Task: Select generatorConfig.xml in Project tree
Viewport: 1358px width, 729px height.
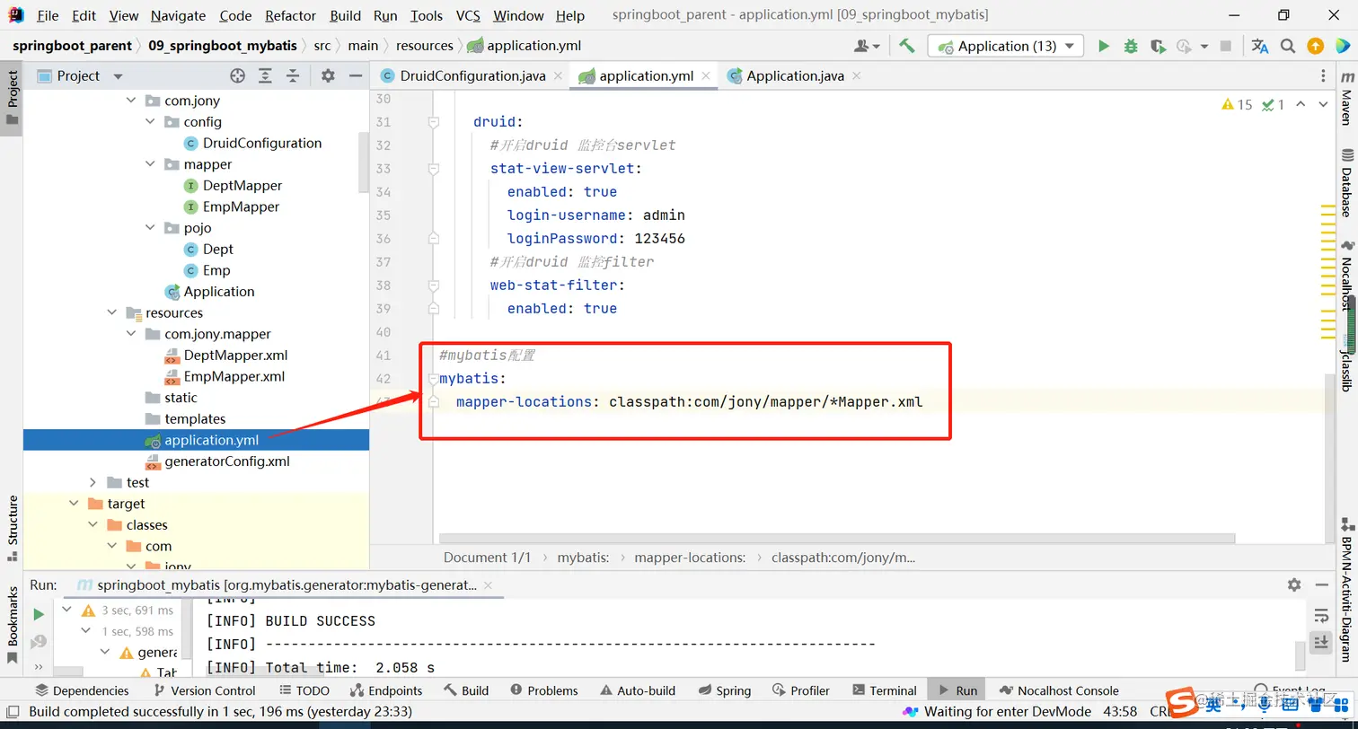Action: (x=226, y=461)
